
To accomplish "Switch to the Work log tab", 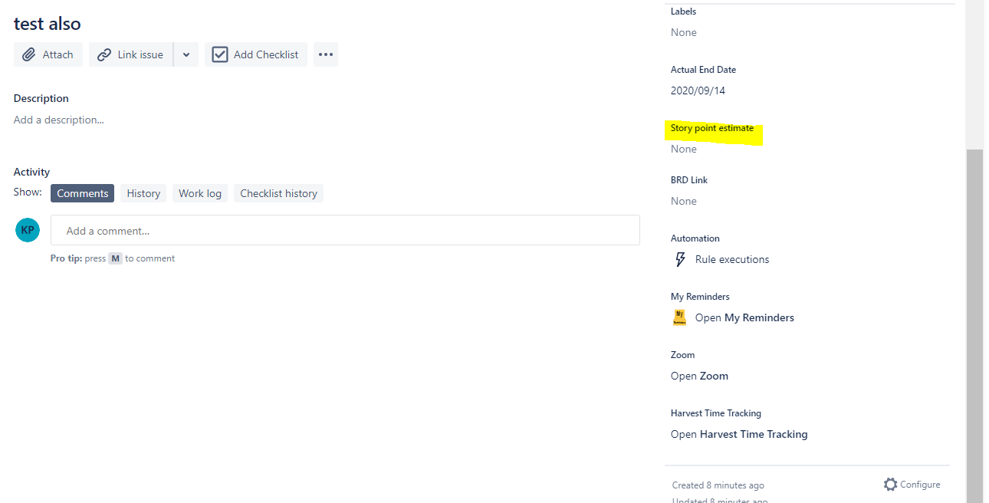I will point(200,193).
